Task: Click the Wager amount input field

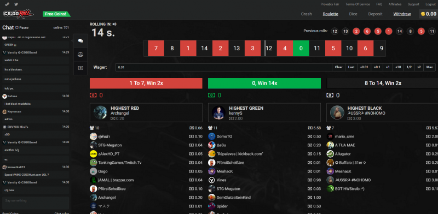Action: pos(223,67)
